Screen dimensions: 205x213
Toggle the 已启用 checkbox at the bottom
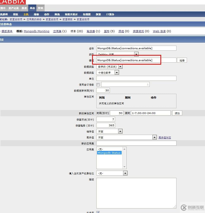[98, 212]
